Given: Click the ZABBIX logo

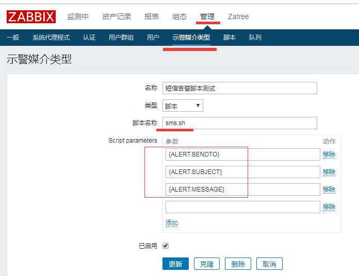Looking at the screenshot, I should click(31, 16).
